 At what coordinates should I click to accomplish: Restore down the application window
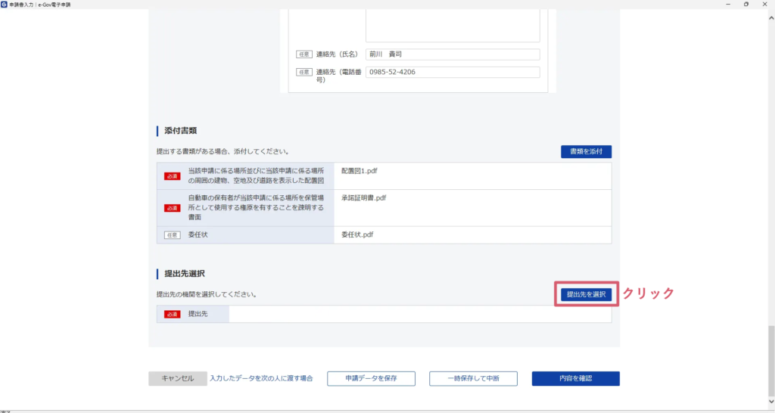[x=745, y=5]
